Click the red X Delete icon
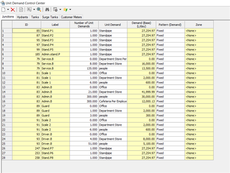 pyautogui.click(x=13, y=10)
